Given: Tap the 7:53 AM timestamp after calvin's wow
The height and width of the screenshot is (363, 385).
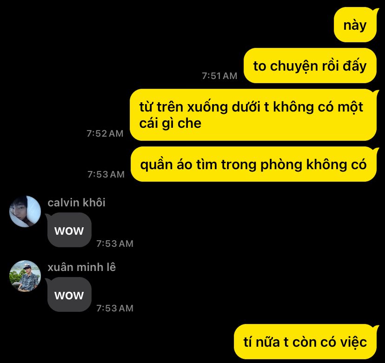Looking at the screenshot, I should click(x=115, y=244).
